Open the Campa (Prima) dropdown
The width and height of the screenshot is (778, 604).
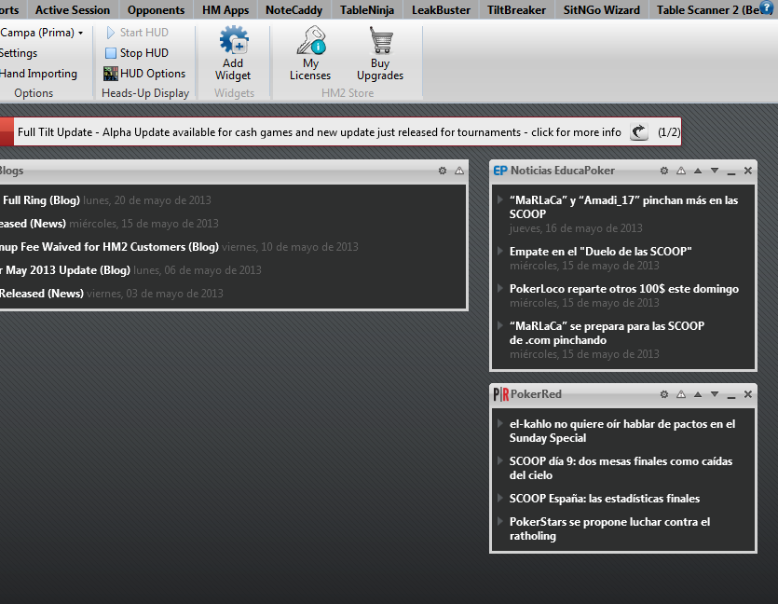click(x=80, y=33)
